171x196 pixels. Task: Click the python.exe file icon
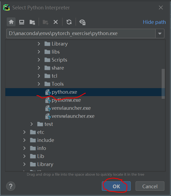pos(48,92)
